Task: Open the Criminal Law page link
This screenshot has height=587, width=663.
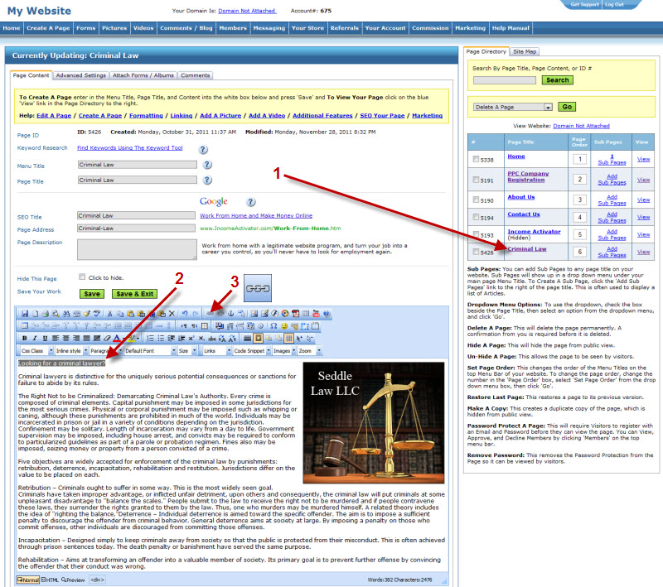Action: [527, 248]
